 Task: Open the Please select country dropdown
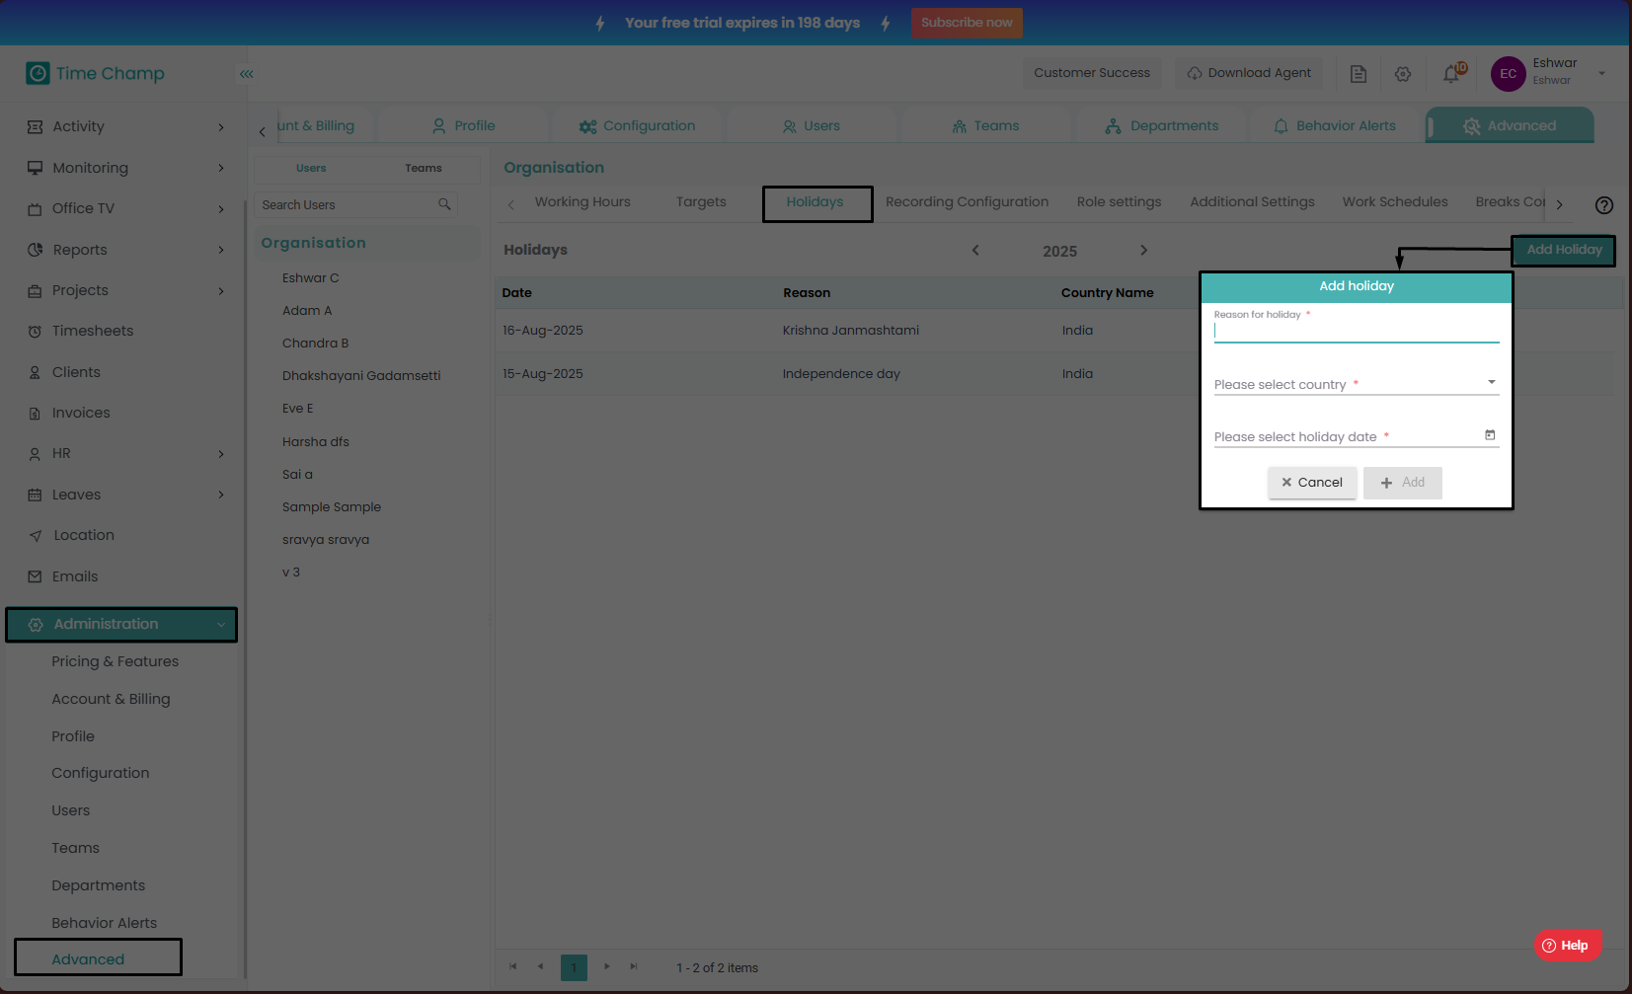[x=1357, y=383]
